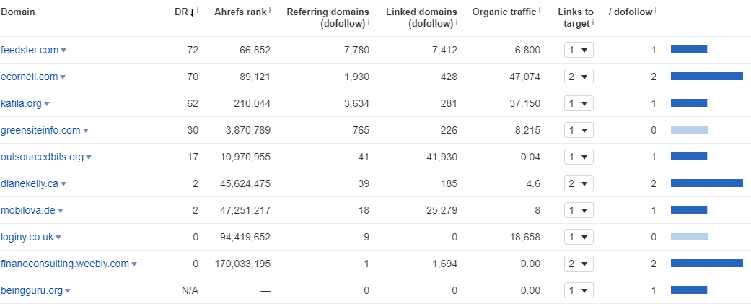Click info icon under Links to target
751x304 pixels.
[592, 22]
